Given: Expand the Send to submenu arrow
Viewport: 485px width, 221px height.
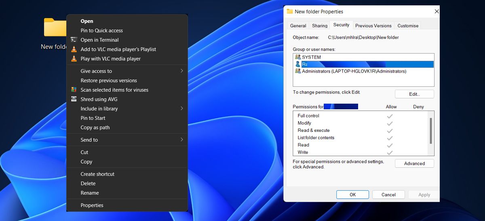Looking at the screenshot, I should pos(181,140).
